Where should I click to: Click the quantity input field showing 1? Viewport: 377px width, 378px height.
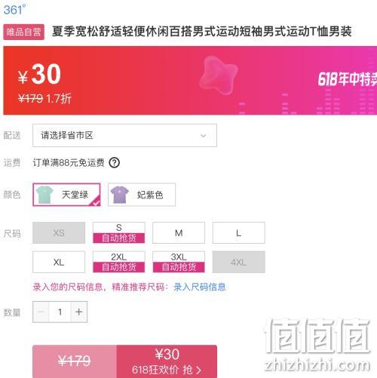point(60,312)
